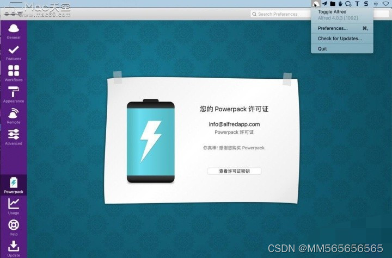Open the Workflows section
Viewport: 392px width, 258px height.
point(14,74)
